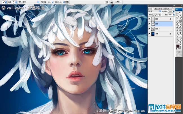This screenshot has height=114, width=183.
Task: Enable airbrush mode in options bar
Action: pyautogui.click(x=67, y=2)
